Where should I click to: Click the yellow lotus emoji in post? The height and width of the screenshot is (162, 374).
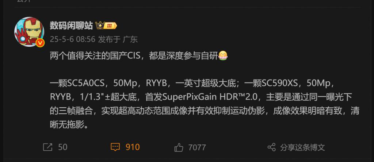tap(223, 56)
